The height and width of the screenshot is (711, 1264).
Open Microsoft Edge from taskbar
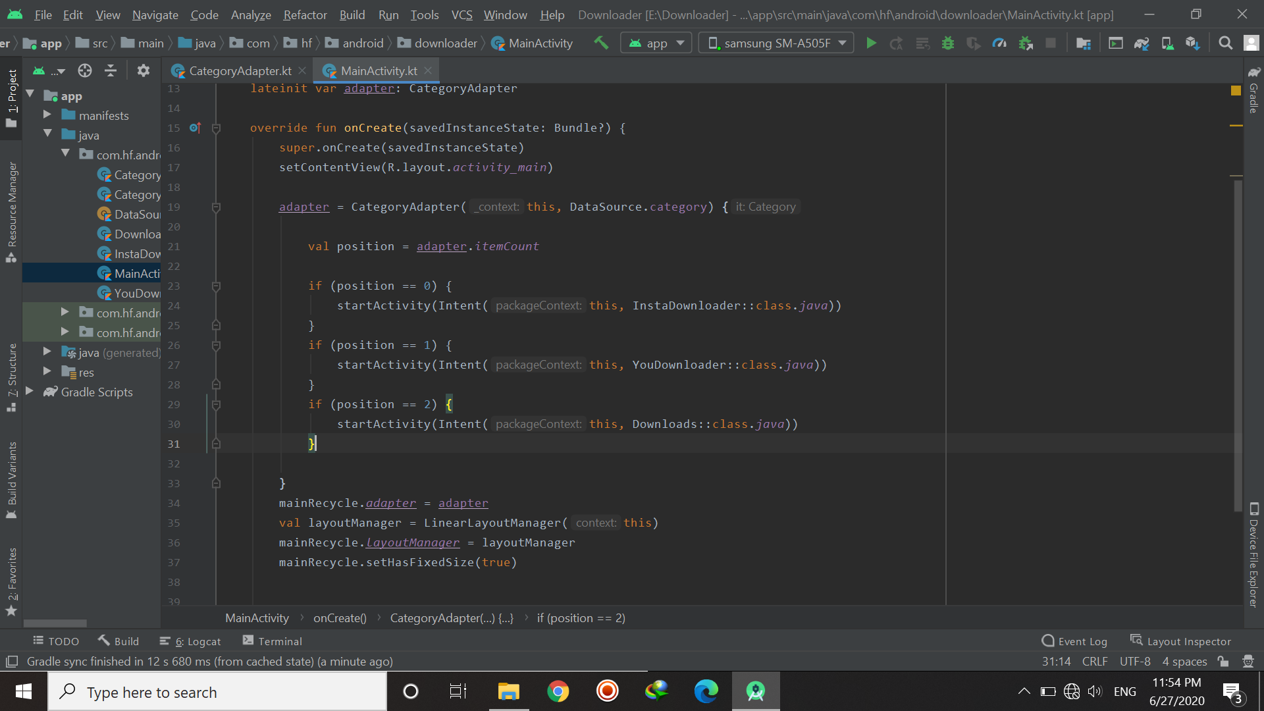pos(706,691)
